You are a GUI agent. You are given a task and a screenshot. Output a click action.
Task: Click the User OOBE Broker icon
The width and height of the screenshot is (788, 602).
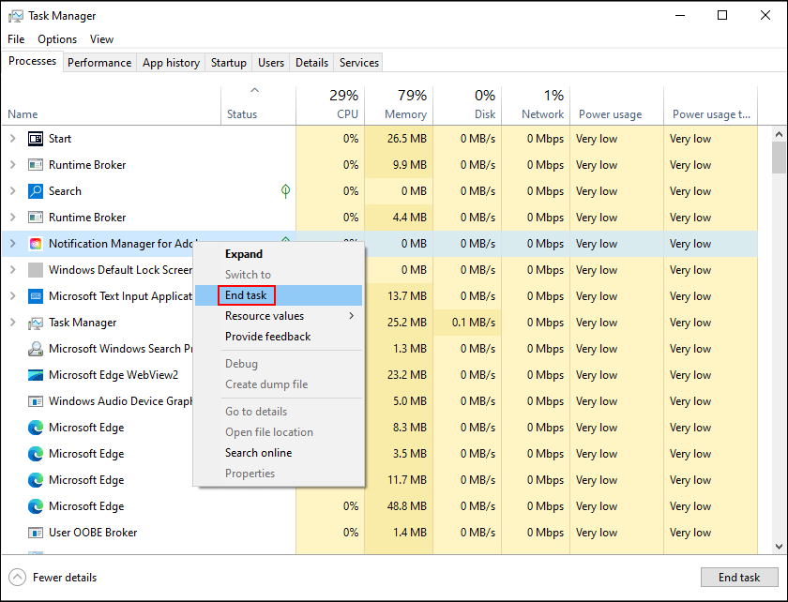tap(36, 533)
